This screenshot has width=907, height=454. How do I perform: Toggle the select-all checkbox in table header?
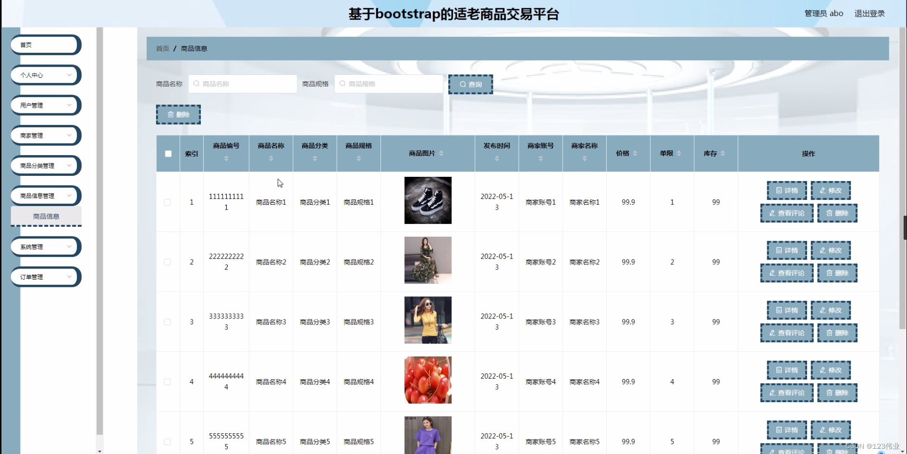168,153
